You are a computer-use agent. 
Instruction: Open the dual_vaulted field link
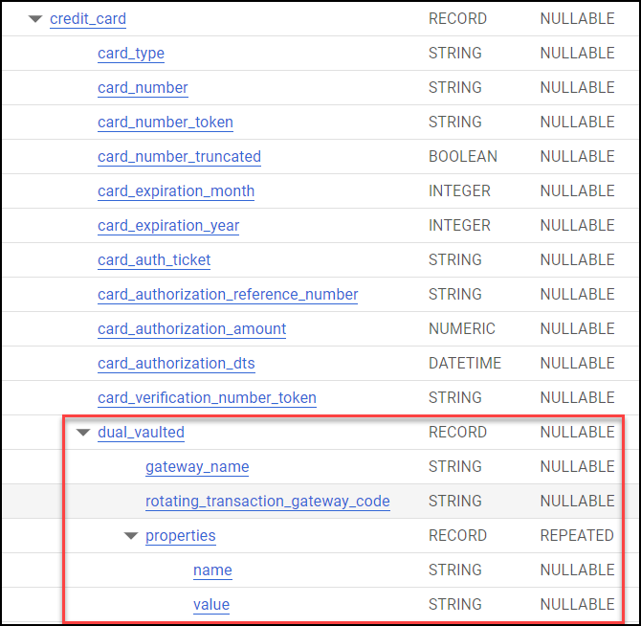[141, 433]
